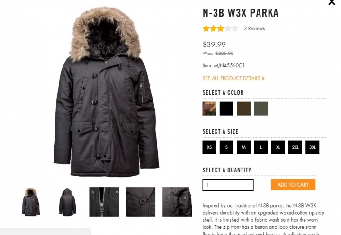Select the camouflage color swatch

209,108
